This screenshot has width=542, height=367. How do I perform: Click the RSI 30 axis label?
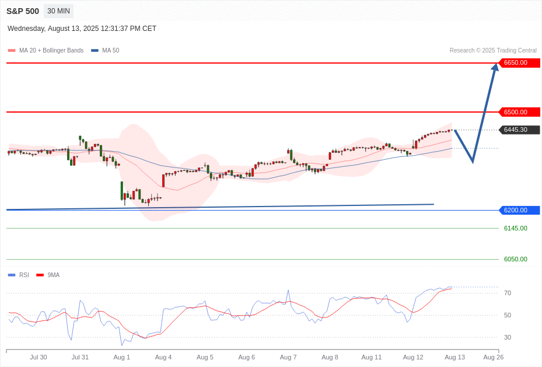(x=508, y=337)
